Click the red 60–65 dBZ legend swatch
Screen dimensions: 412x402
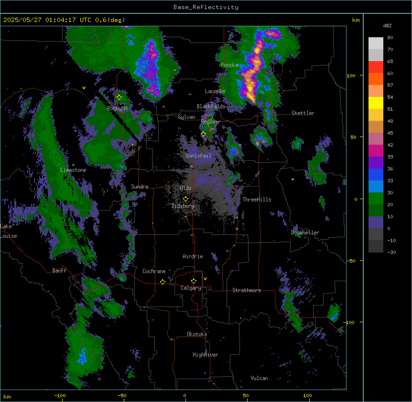click(376, 67)
